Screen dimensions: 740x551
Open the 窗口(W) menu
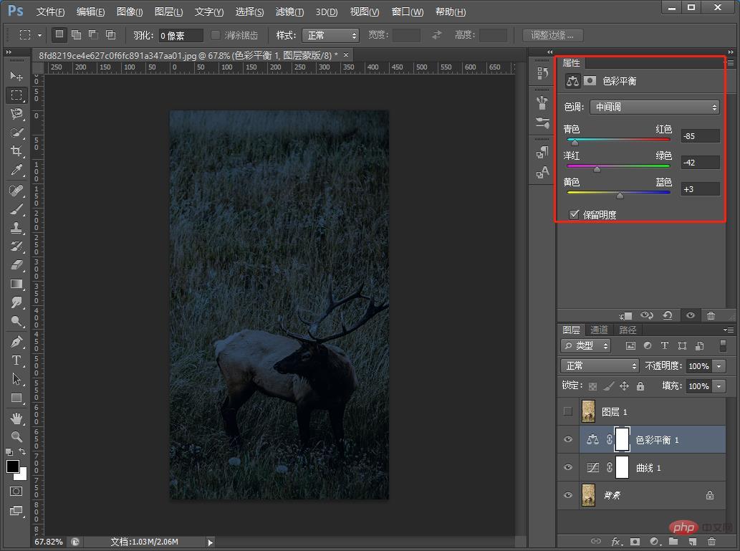coord(408,11)
